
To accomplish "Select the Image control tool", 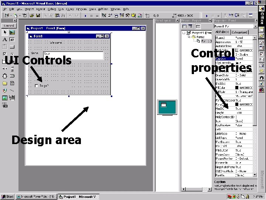I will pos(5,98).
